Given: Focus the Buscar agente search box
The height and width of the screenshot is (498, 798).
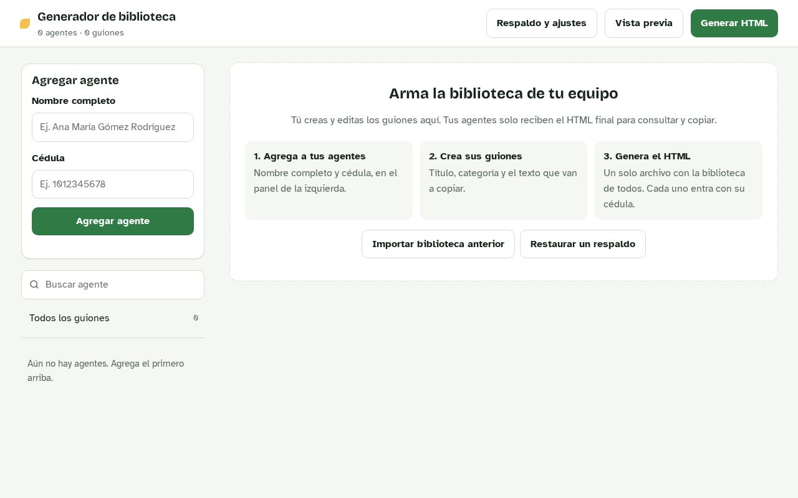Looking at the screenshot, I should 113,284.
